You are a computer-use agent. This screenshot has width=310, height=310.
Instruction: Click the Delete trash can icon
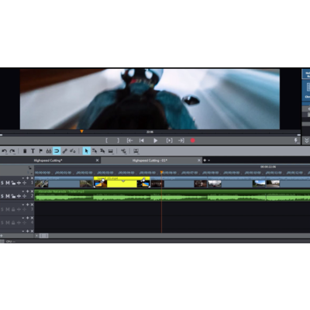tap(25, 151)
